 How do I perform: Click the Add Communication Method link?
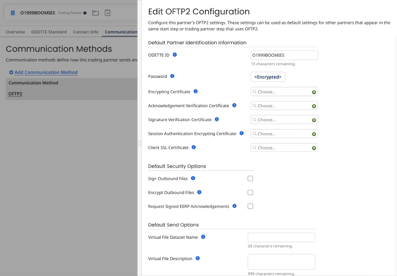46,72
